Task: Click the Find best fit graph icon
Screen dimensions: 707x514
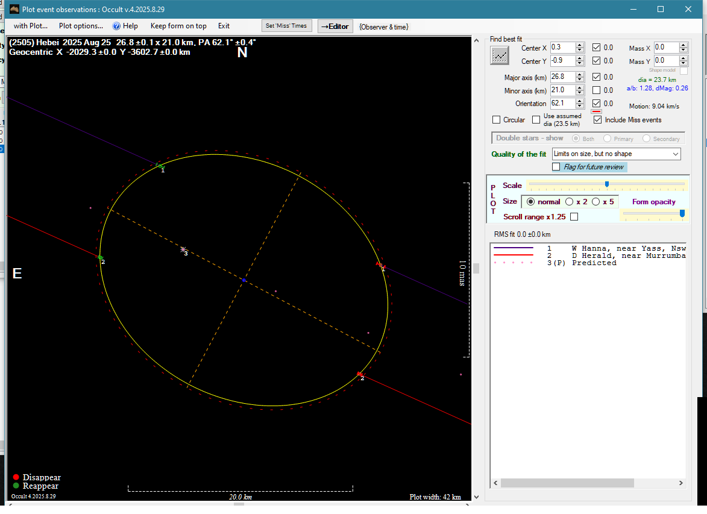Action: click(500, 55)
